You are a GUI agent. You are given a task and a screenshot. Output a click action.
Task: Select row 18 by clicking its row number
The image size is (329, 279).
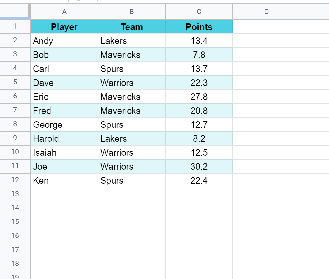(x=15, y=264)
